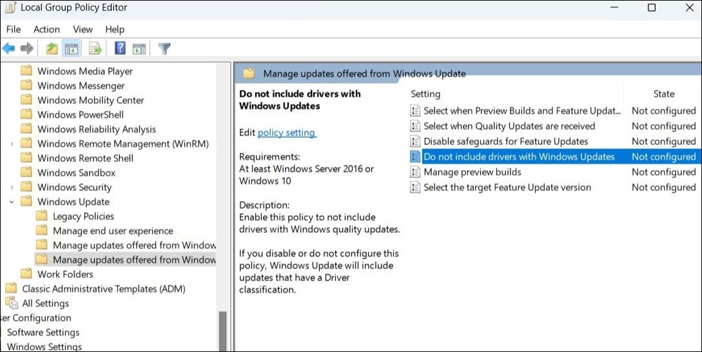702x352 pixels.
Task: Click the 'policy setting' edit link
Action: click(286, 133)
